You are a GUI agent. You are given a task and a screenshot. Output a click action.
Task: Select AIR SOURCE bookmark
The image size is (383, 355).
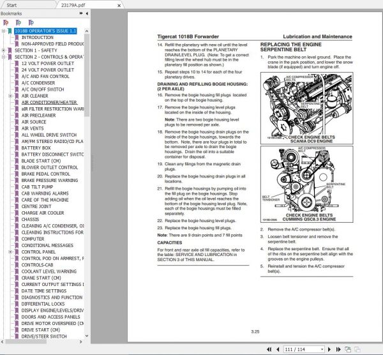click(x=34, y=122)
